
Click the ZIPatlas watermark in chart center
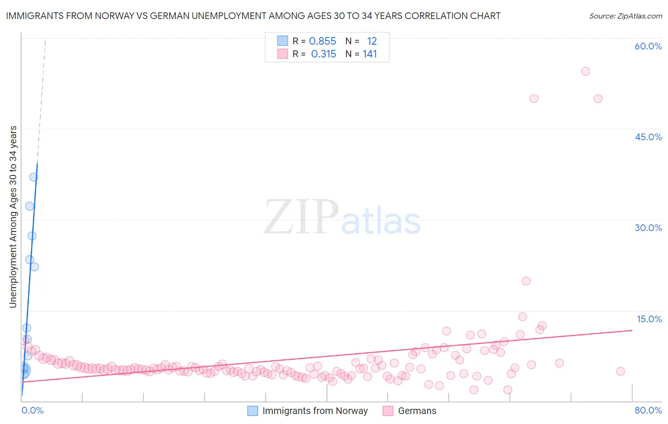pyautogui.click(x=342, y=218)
